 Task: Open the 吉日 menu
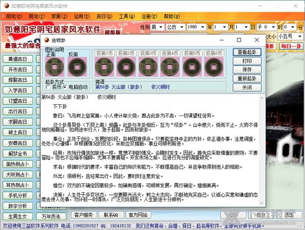point(104,16)
